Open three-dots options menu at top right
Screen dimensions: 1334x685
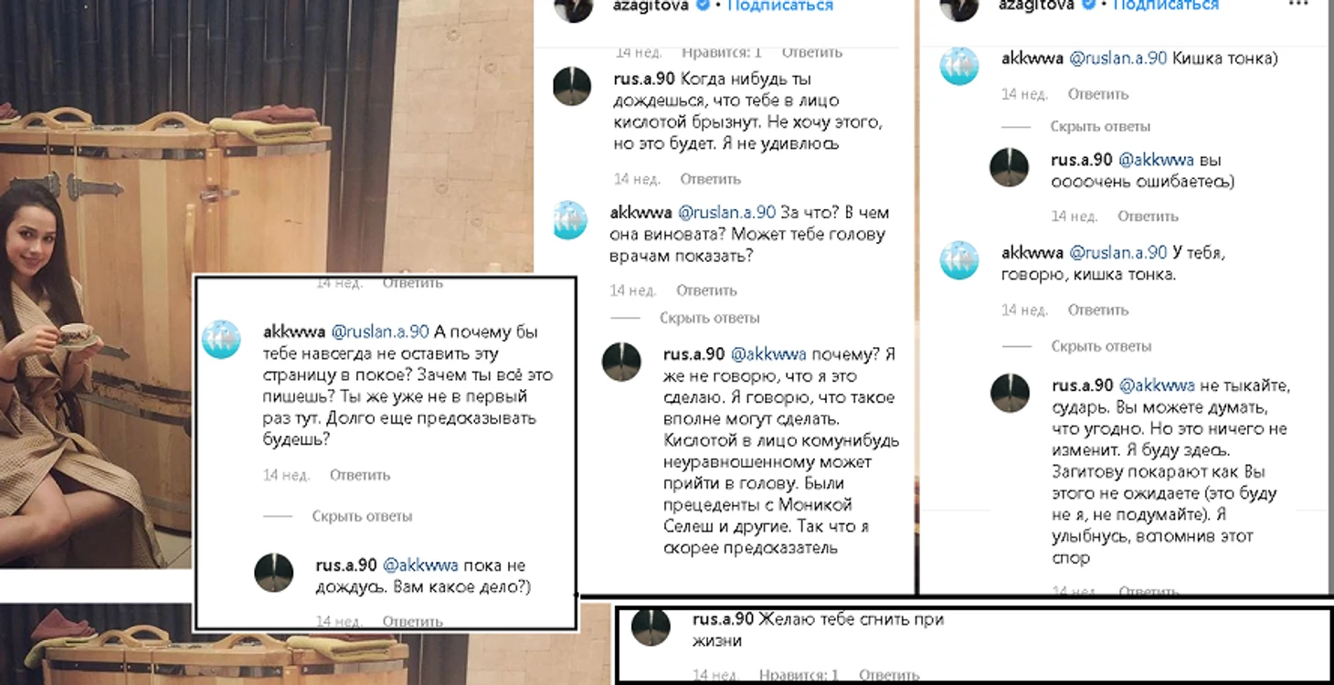click(1297, 5)
